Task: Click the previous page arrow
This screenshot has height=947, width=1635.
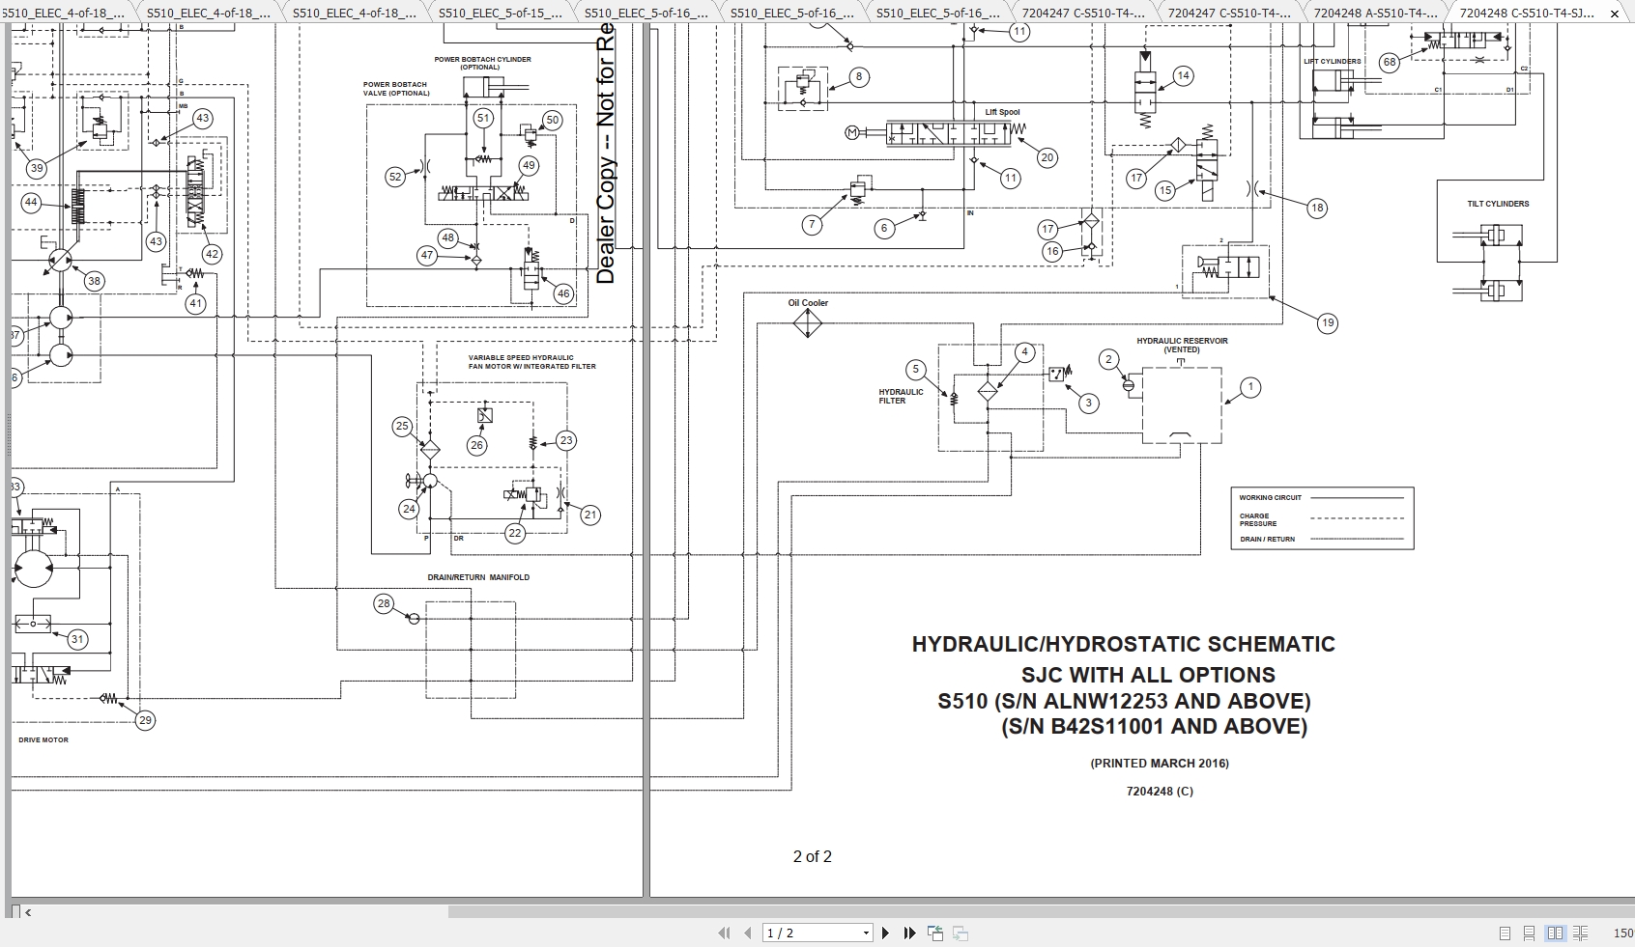Action: pyautogui.click(x=747, y=933)
